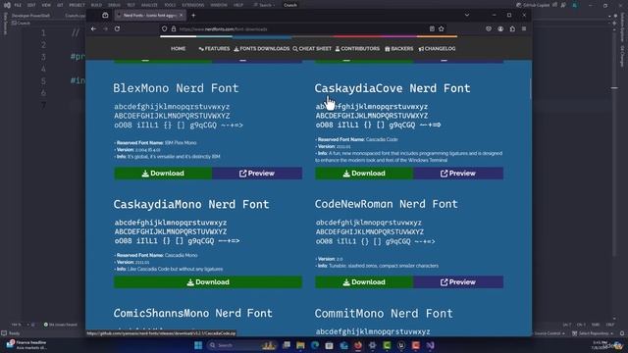Viewport: 628px width, 353px height.
Task: Open the Firefox extensions puzzle icon
Action: coord(512,28)
